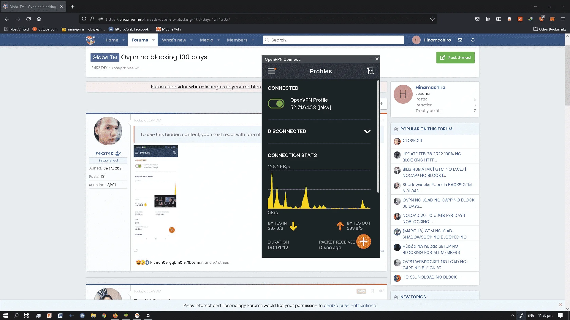Open the Media menu dropdown arrow

[218, 40]
